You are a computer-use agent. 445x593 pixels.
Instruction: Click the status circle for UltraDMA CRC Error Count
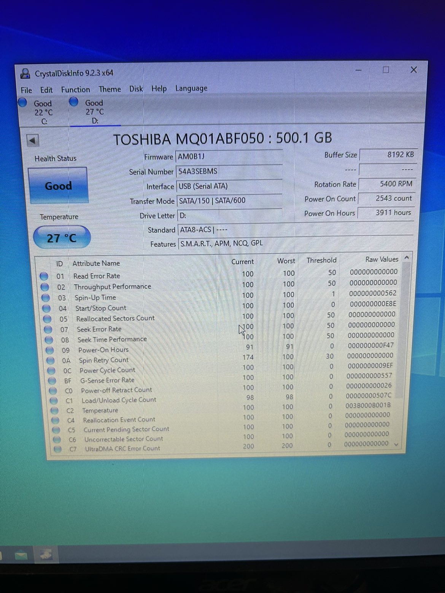(57, 449)
